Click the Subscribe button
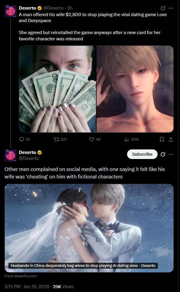 (x=142, y=154)
